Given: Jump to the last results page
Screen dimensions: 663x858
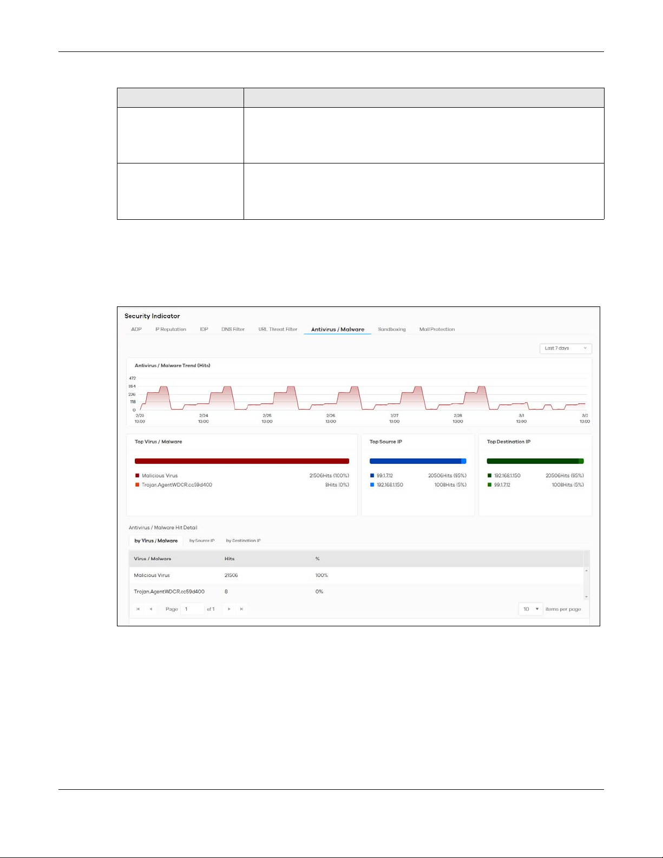Looking at the screenshot, I should click(241, 609).
